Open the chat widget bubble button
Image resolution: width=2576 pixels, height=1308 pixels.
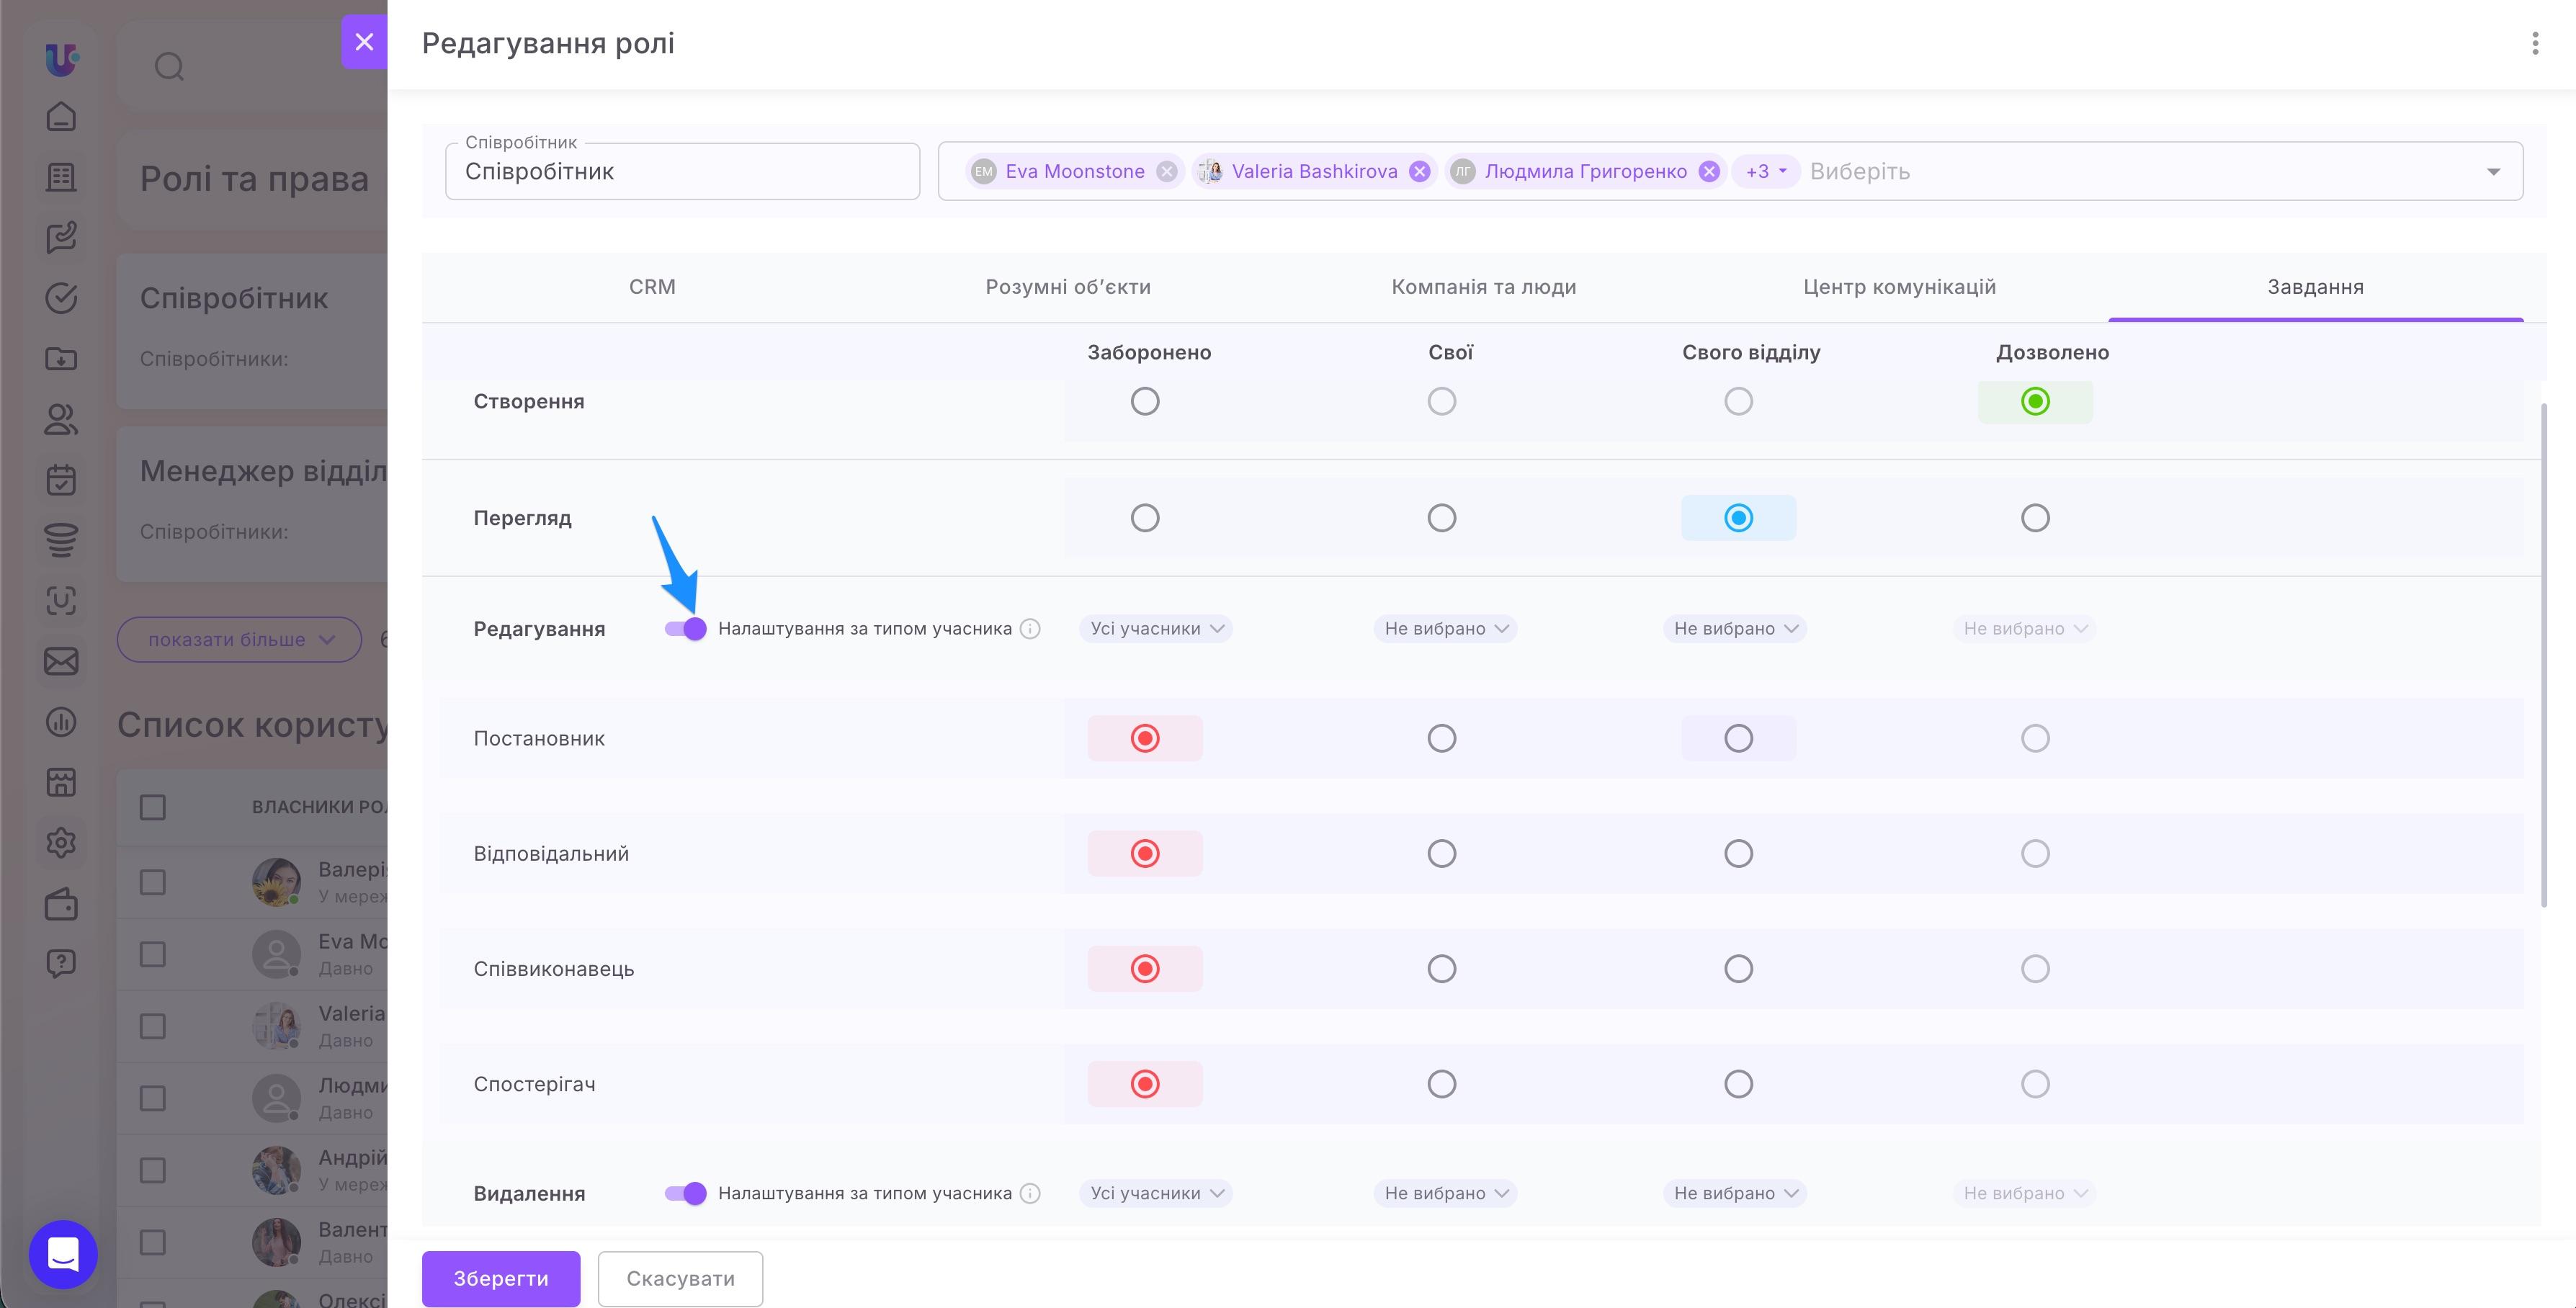point(63,1254)
